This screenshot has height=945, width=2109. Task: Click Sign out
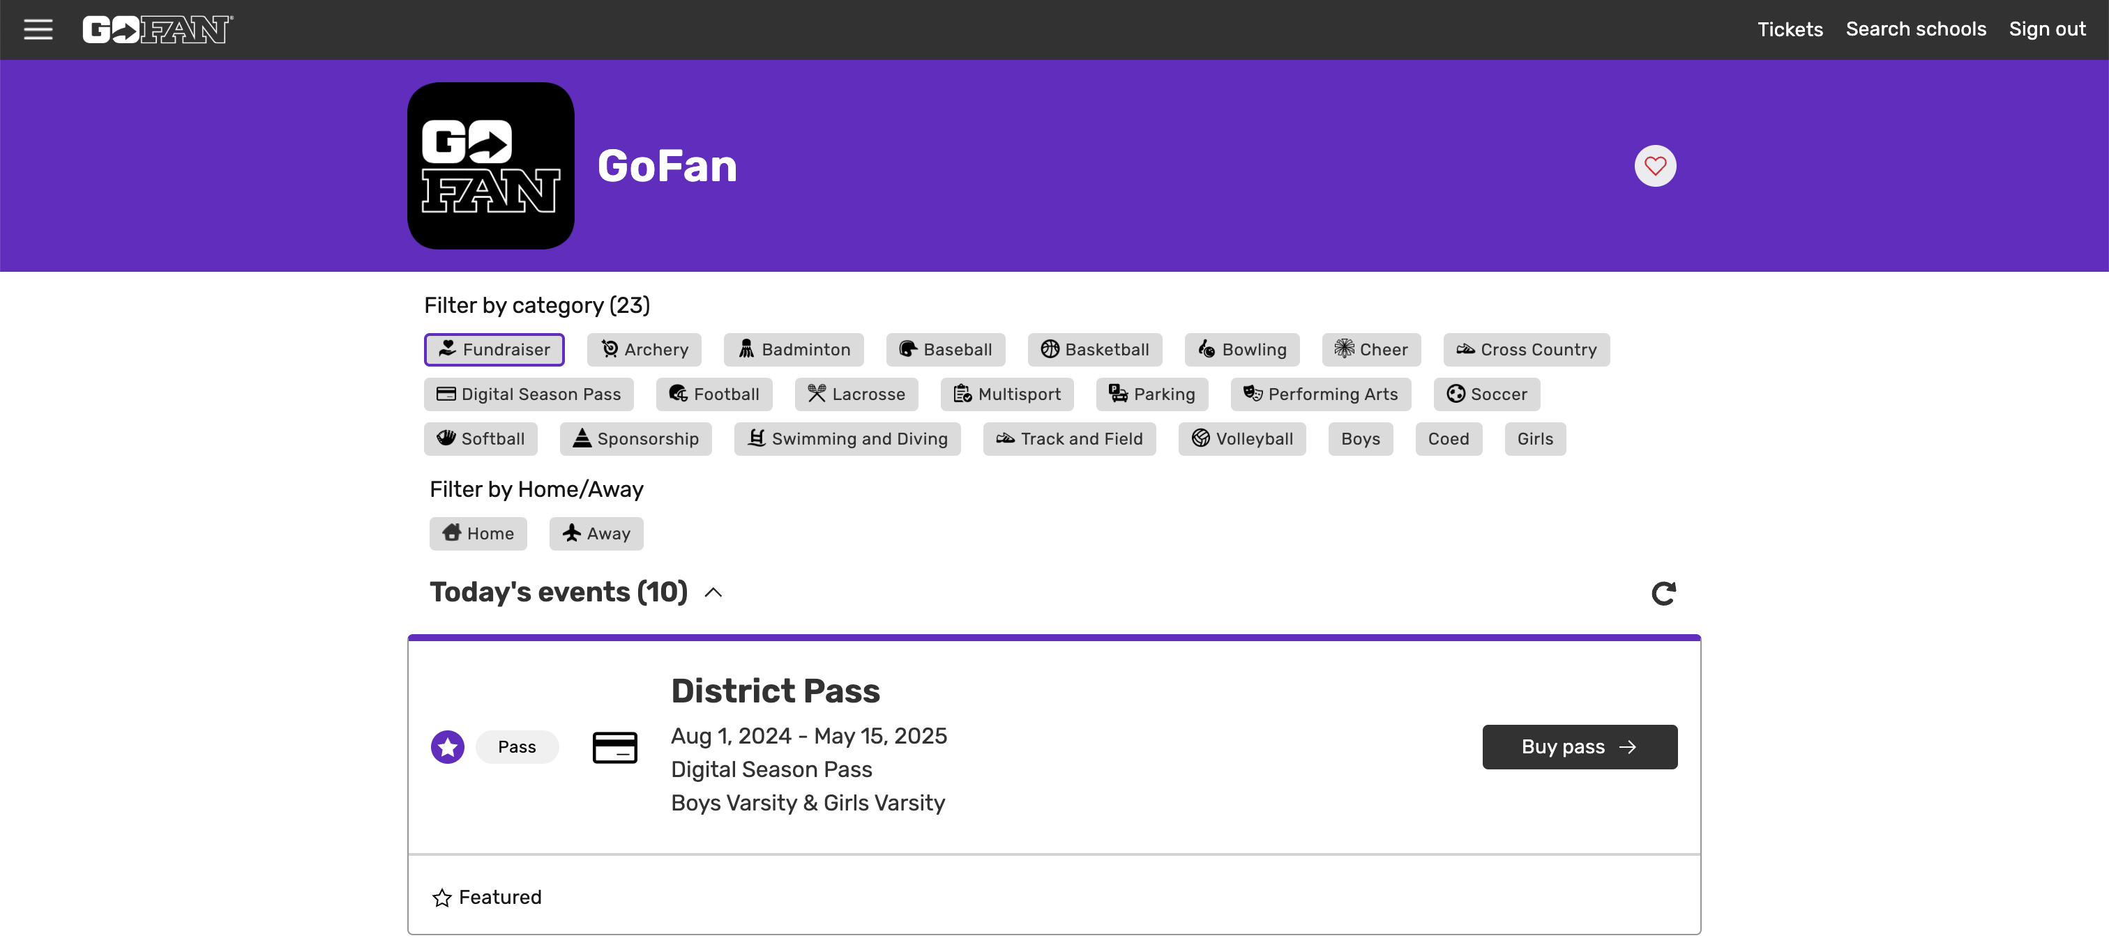tap(2047, 29)
